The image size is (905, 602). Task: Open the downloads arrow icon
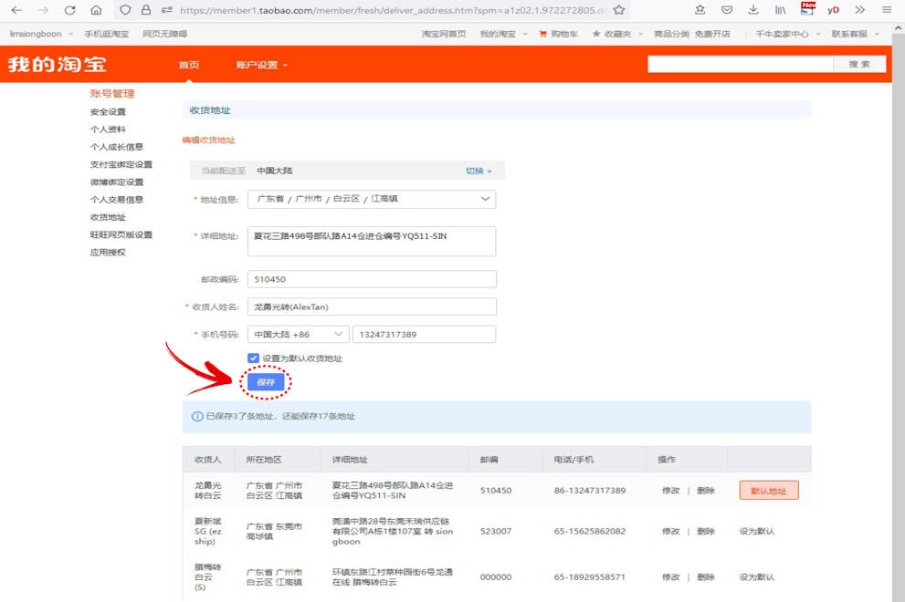pyautogui.click(x=753, y=10)
